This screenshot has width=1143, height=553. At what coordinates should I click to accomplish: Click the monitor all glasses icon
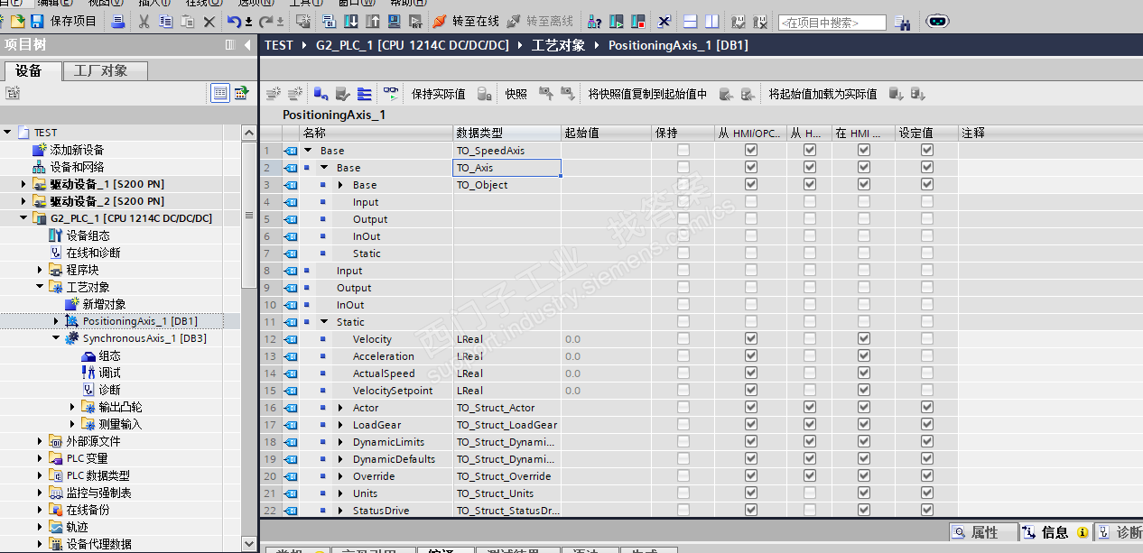[390, 93]
